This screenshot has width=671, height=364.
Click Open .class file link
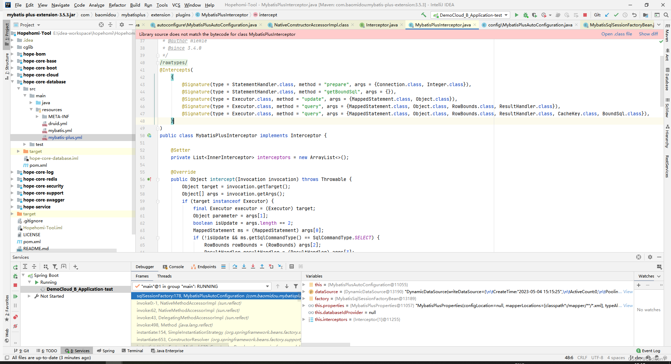(x=616, y=34)
